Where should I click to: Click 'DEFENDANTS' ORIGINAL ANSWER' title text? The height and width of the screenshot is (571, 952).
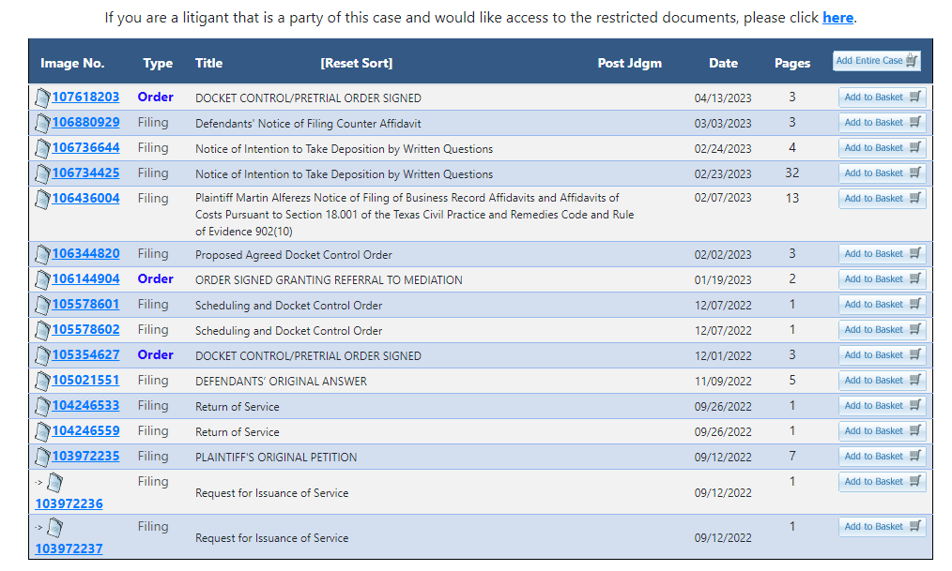[281, 382]
